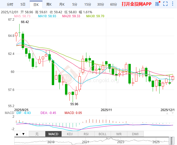The height and width of the screenshot is (145, 177).
Task: Select the DMI indicator button
Action: (x=135, y=134)
